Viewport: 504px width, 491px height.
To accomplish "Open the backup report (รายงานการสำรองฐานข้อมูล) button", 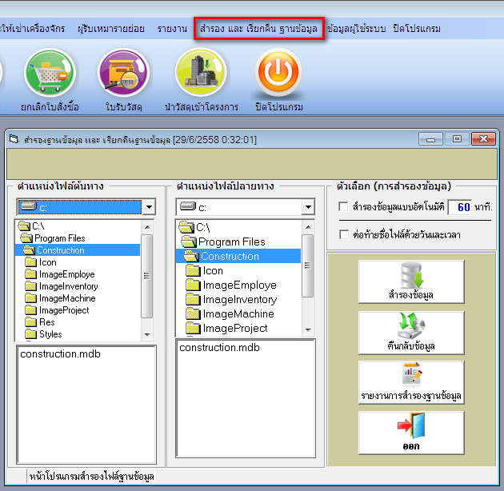I will coord(411,382).
